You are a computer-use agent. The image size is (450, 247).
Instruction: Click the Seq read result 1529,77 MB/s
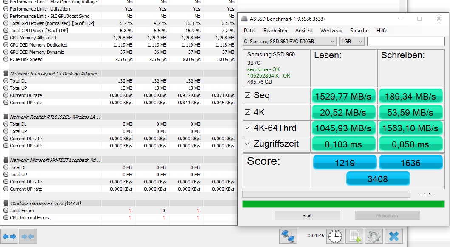click(x=343, y=97)
